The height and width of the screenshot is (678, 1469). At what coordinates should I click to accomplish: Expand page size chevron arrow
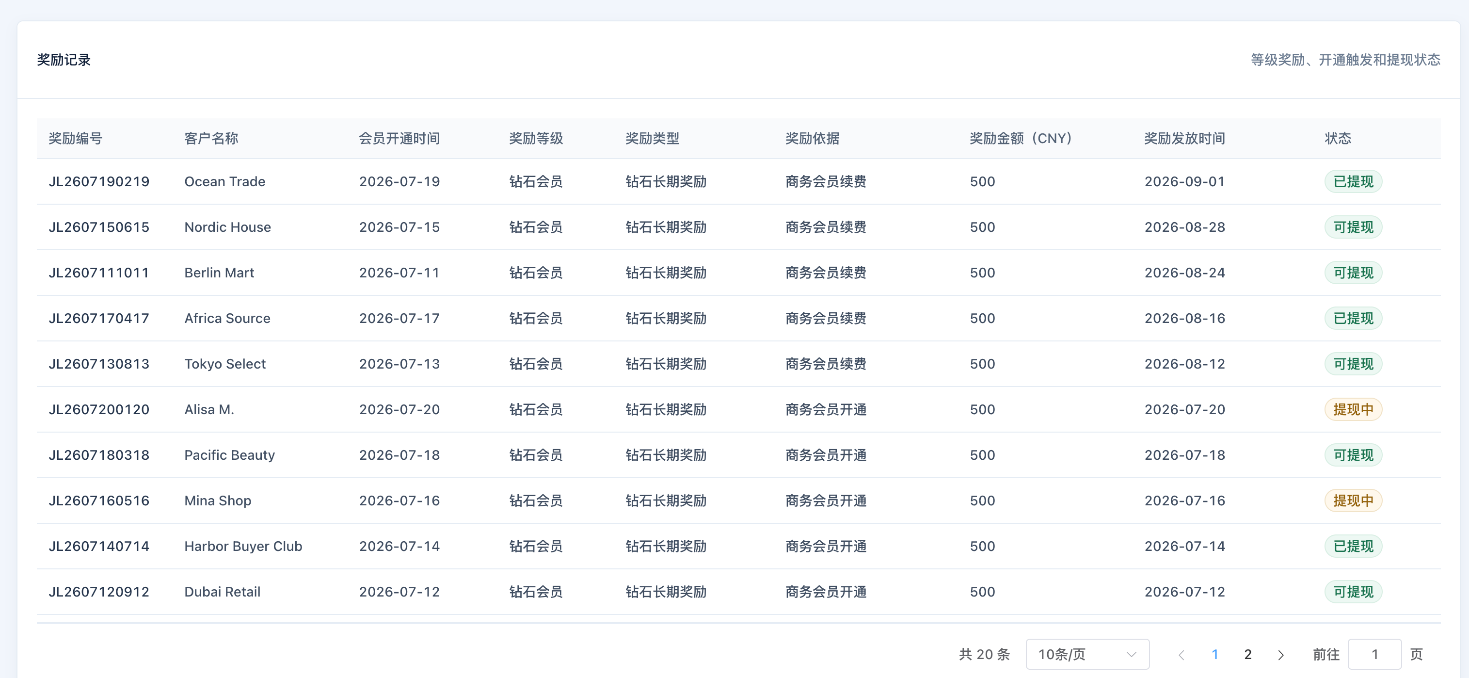pyautogui.click(x=1132, y=654)
